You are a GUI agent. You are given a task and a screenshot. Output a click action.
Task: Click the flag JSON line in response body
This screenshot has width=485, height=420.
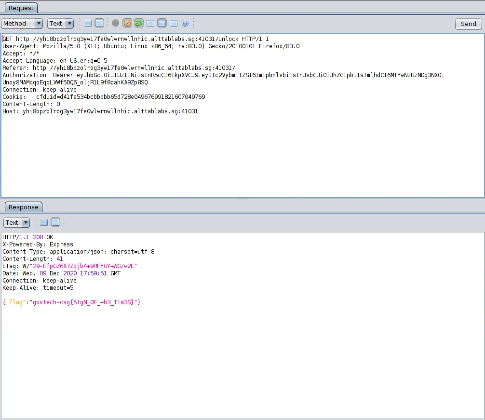[71, 302]
